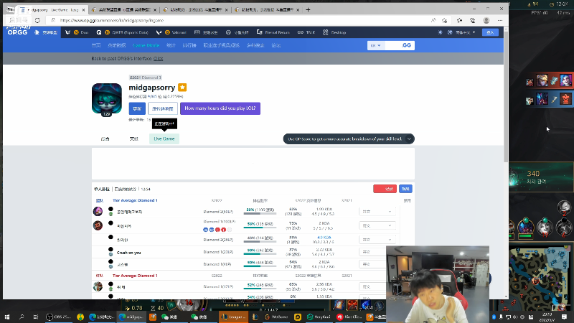Screen dimensions: 574x323
Task: Click the blue login button in the header
Action: pyautogui.click(x=490, y=32)
